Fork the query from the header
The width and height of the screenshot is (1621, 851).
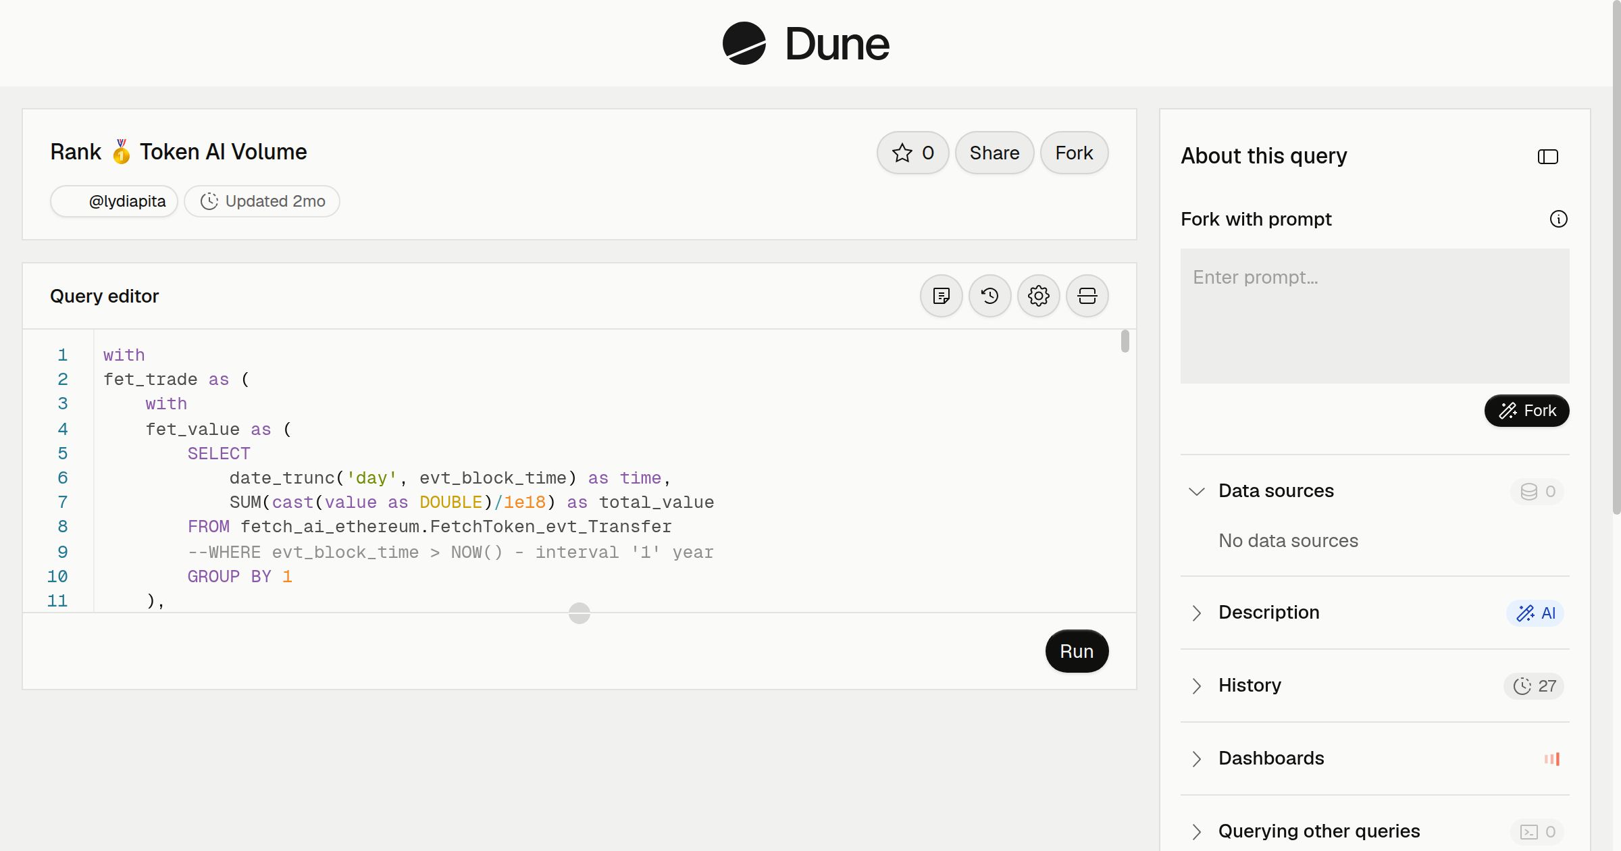(1074, 153)
